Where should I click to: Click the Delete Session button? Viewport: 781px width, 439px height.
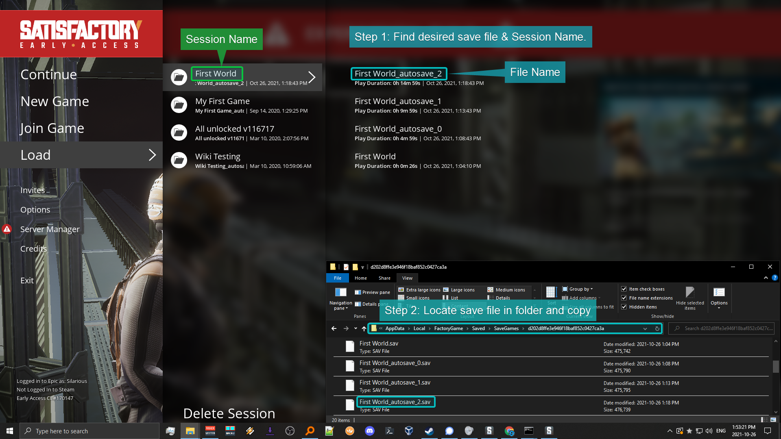point(229,413)
